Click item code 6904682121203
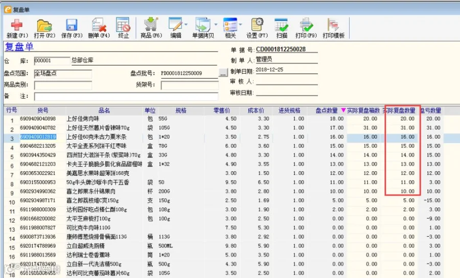The height and width of the screenshot is (278, 460). click(38, 164)
